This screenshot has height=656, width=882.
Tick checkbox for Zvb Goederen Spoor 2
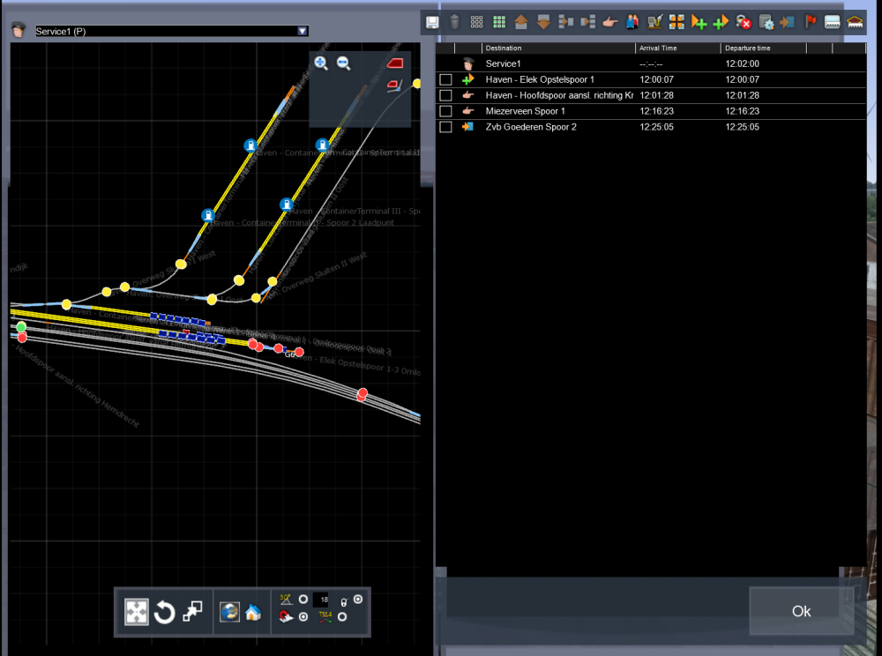pyautogui.click(x=445, y=127)
